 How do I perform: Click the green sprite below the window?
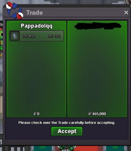[67, 148]
